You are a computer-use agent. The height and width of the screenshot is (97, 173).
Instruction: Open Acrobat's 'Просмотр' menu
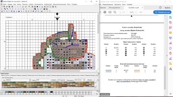coord(118,5)
